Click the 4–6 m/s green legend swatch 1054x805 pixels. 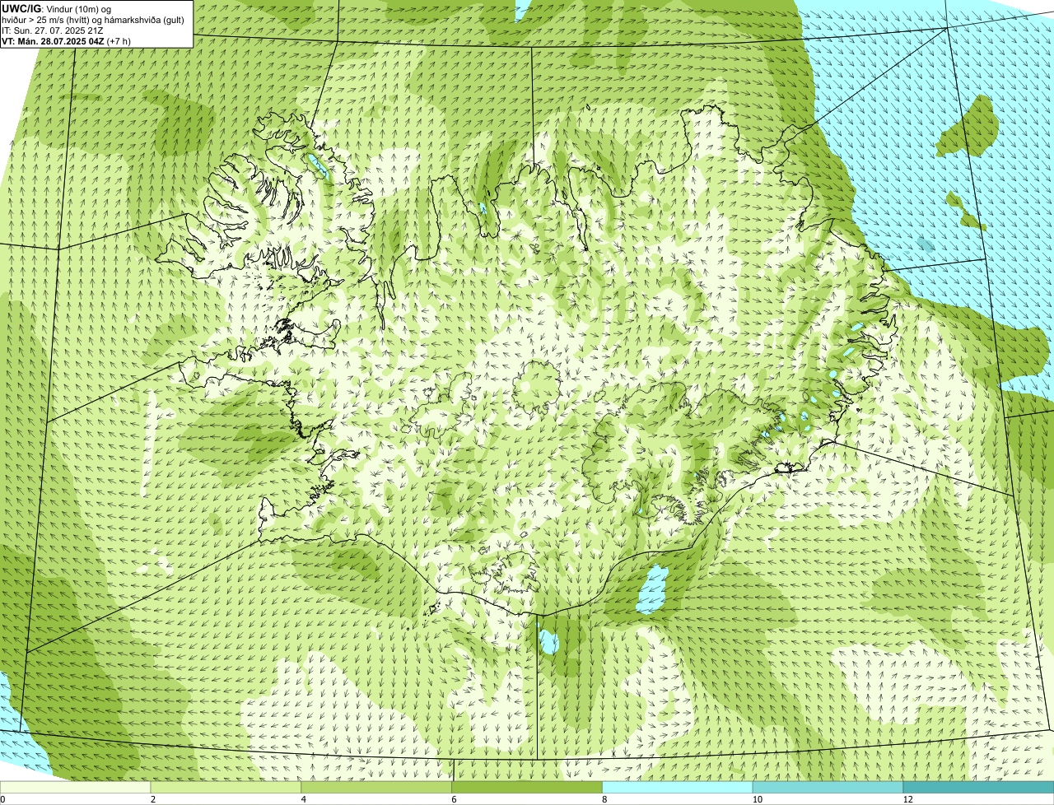point(377,788)
